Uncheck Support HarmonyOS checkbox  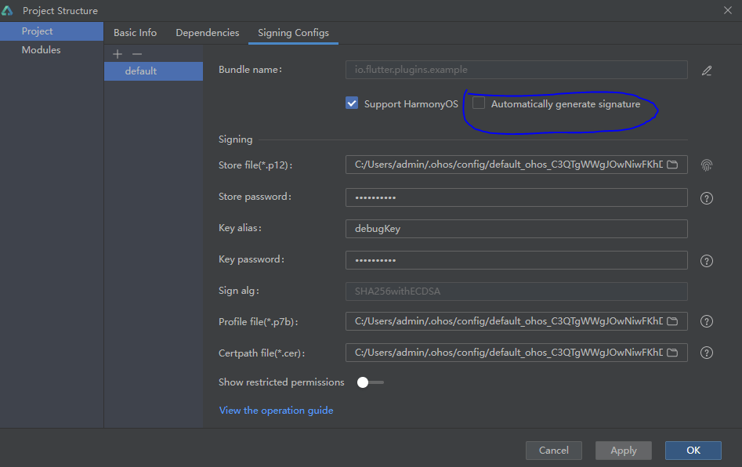point(352,103)
